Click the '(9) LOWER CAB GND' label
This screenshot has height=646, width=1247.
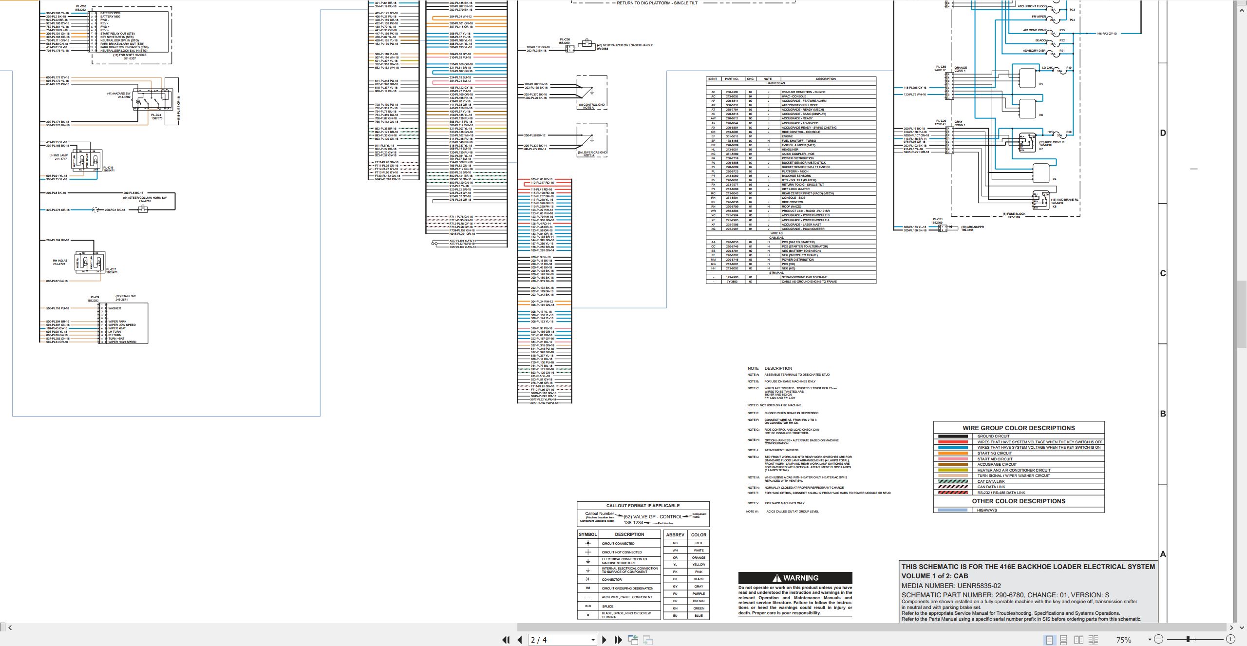592,152
